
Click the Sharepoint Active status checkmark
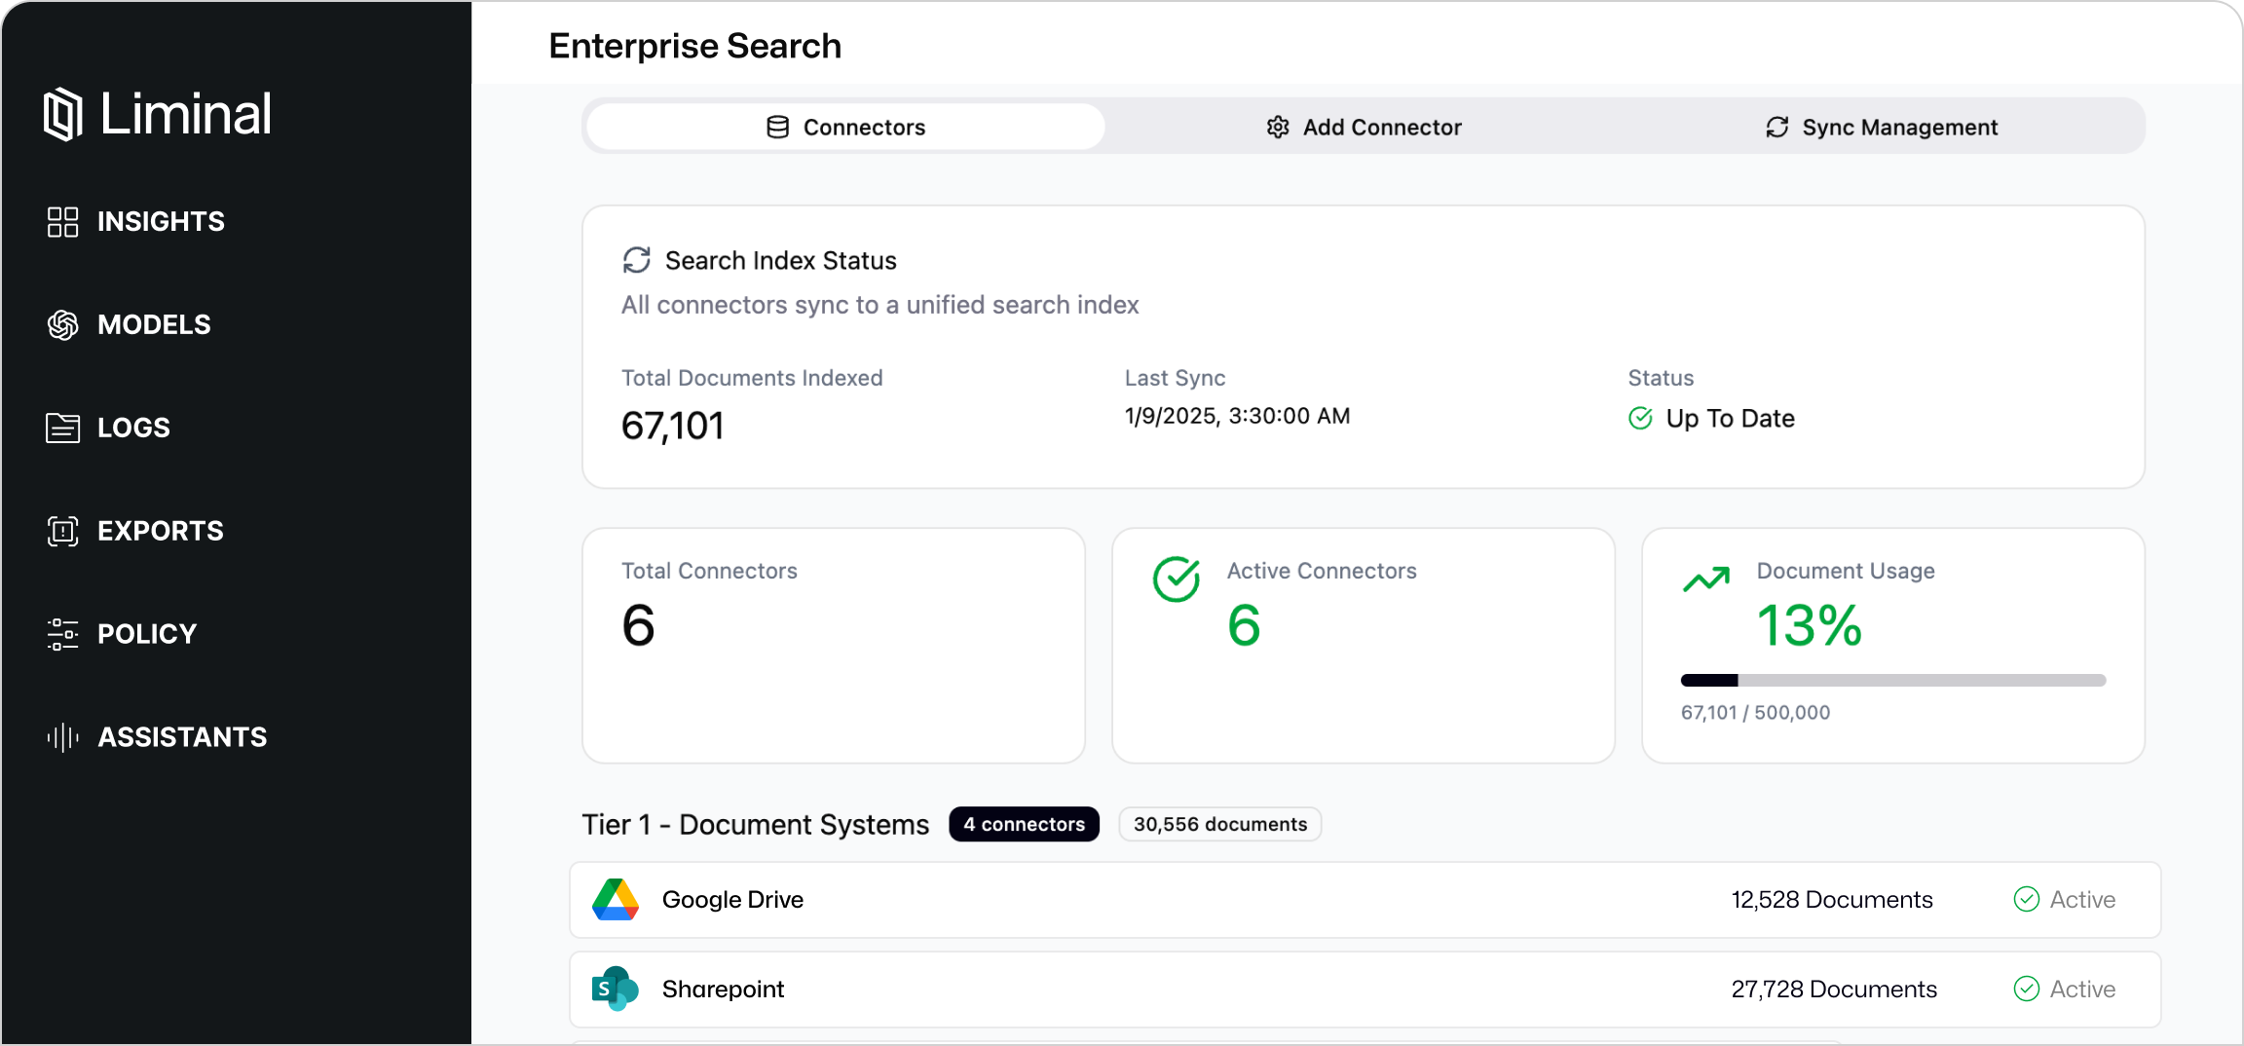2026,989
